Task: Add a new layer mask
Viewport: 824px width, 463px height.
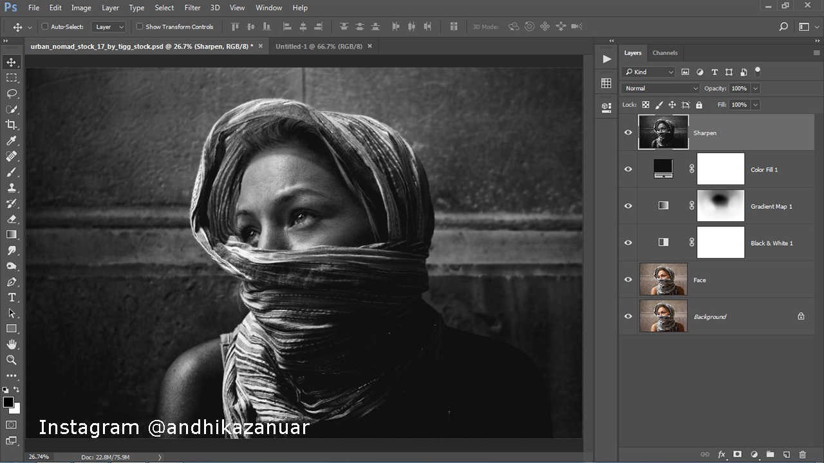Action: [738, 453]
